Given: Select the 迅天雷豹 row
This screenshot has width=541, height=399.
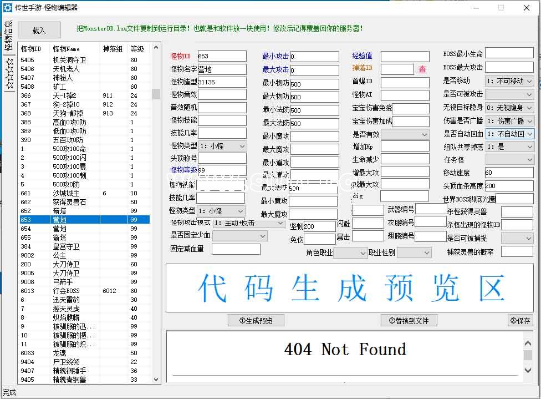Looking at the screenshot, I should coord(85,300).
